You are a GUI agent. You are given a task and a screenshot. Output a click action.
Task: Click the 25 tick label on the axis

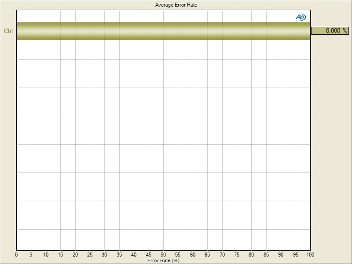tap(90, 254)
